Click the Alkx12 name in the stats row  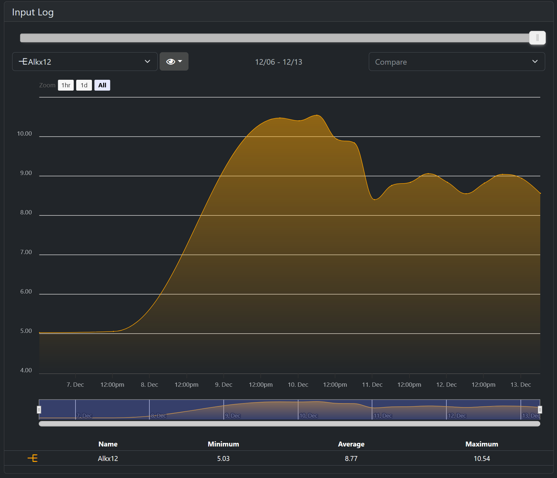point(108,459)
